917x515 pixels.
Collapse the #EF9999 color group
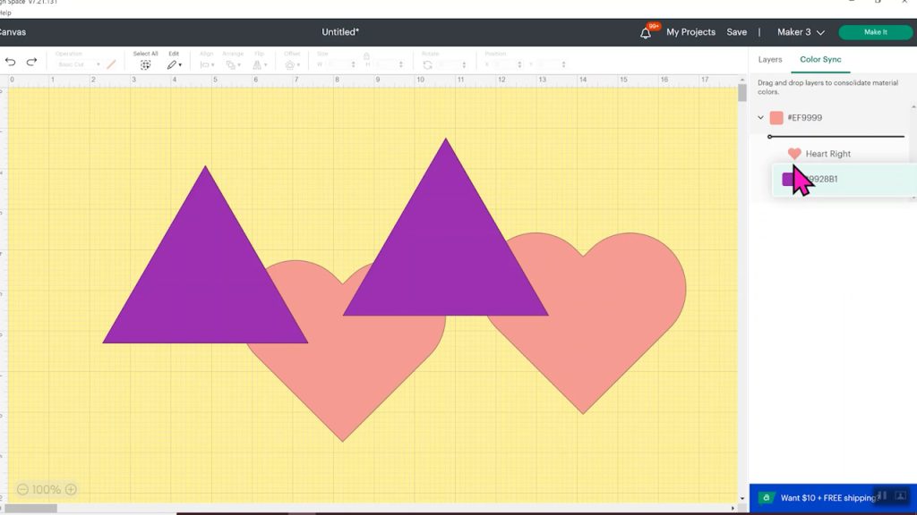click(760, 118)
